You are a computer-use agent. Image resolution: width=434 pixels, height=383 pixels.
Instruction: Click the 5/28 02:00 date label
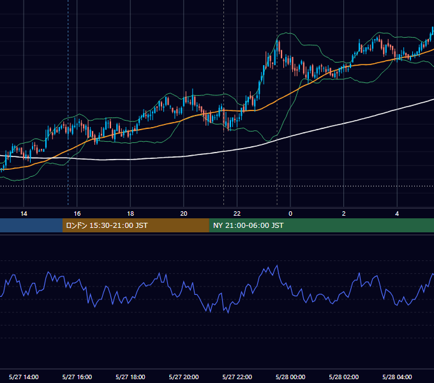pos(344,377)
